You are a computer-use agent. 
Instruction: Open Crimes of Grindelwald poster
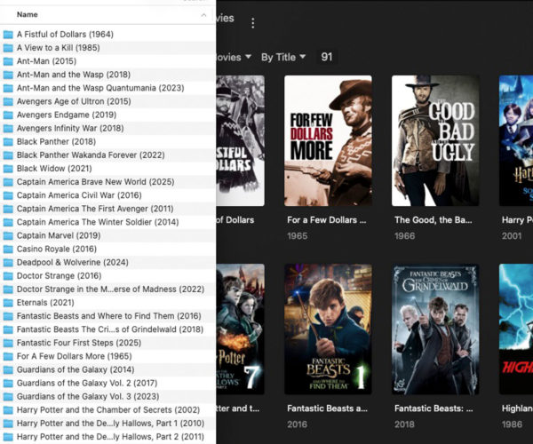(x=435, y=329)
